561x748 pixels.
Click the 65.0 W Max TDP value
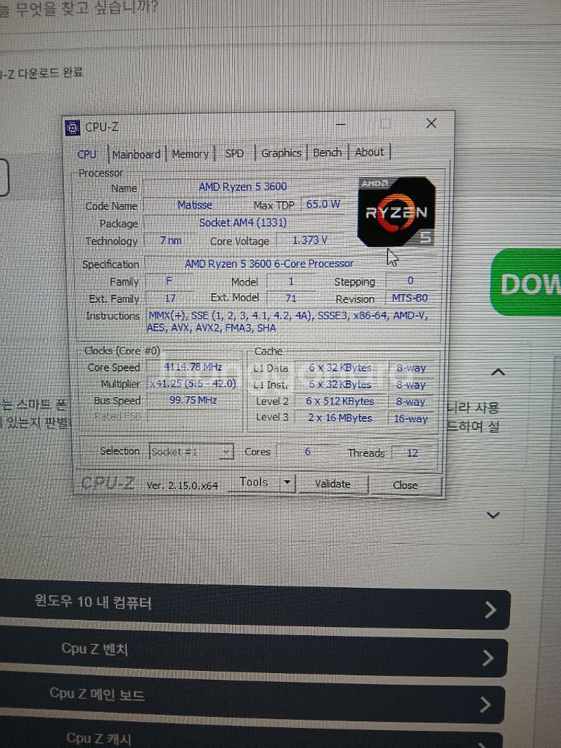323,204
